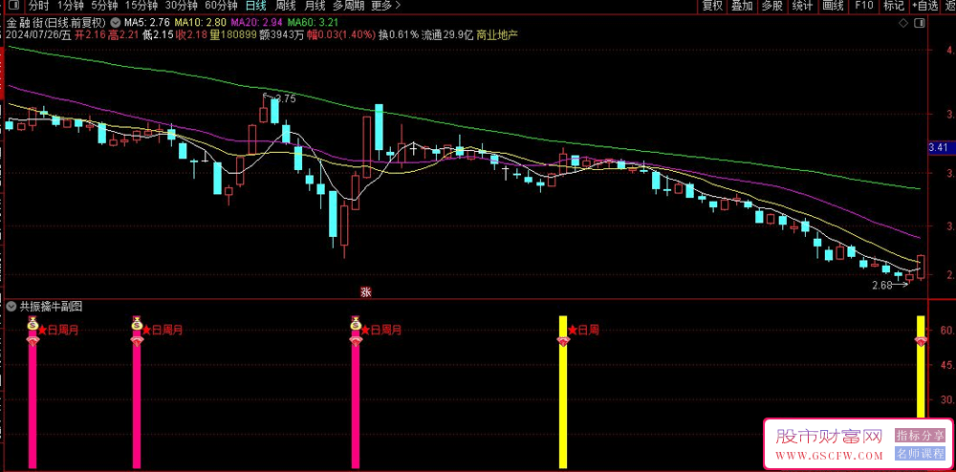
Task: Click the 2.68 low price annotation
Action: tap(882, 285)
